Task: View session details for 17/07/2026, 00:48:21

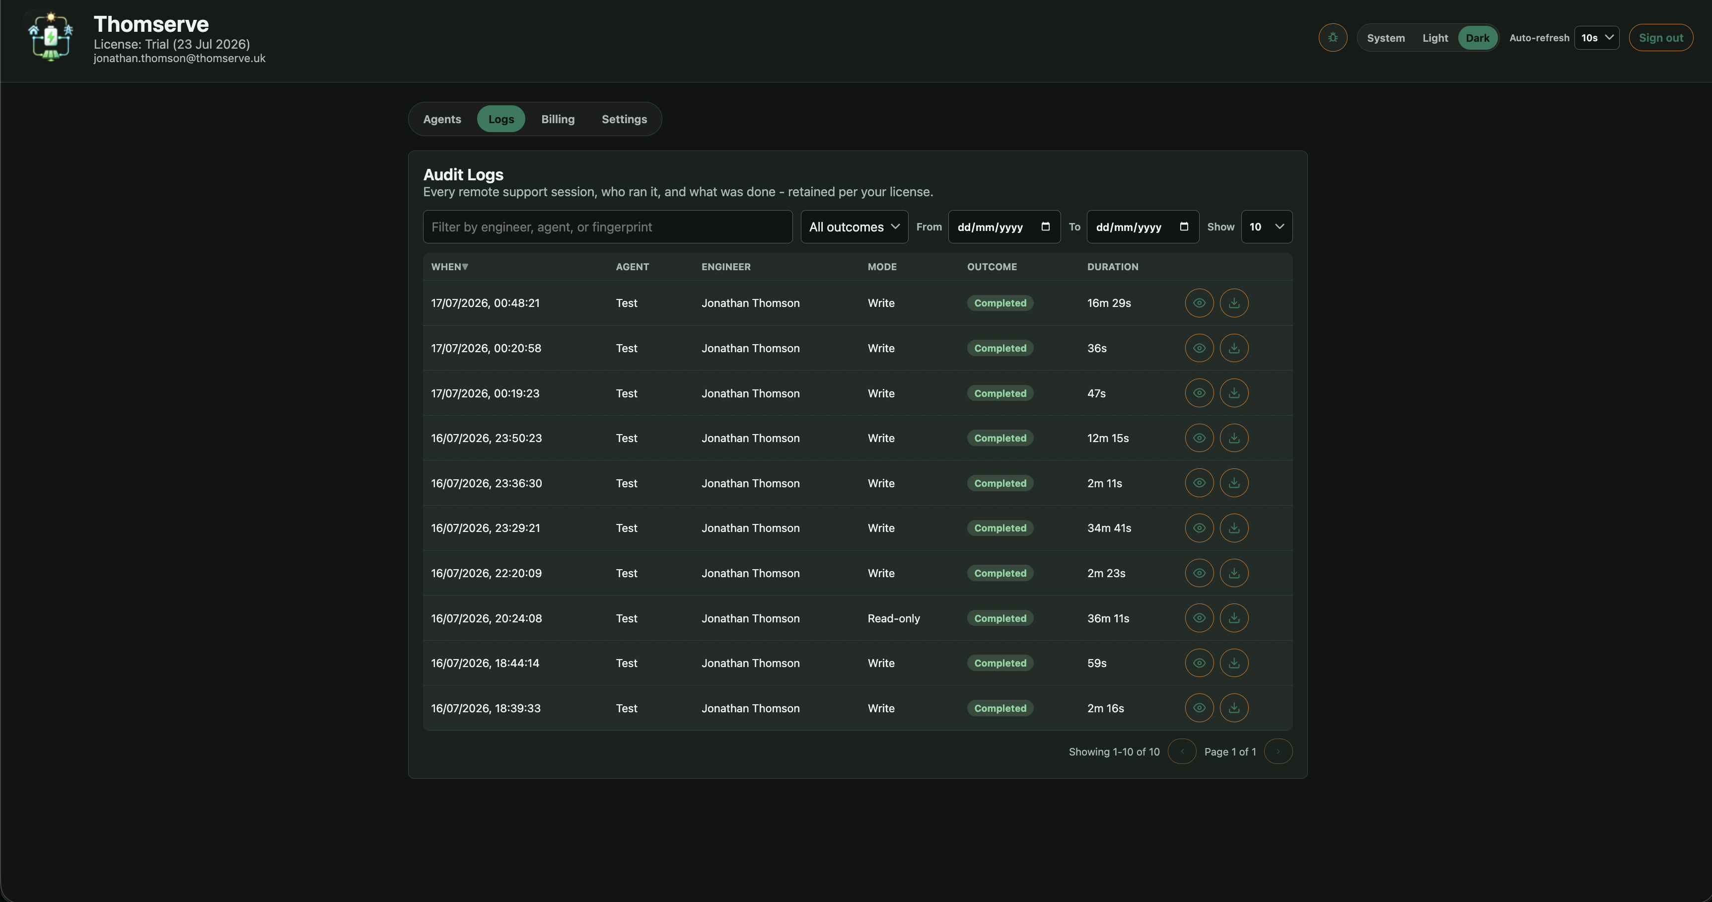Action: point(1199,303)
